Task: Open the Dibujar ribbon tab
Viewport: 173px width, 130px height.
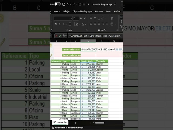Action: point(66,11)
